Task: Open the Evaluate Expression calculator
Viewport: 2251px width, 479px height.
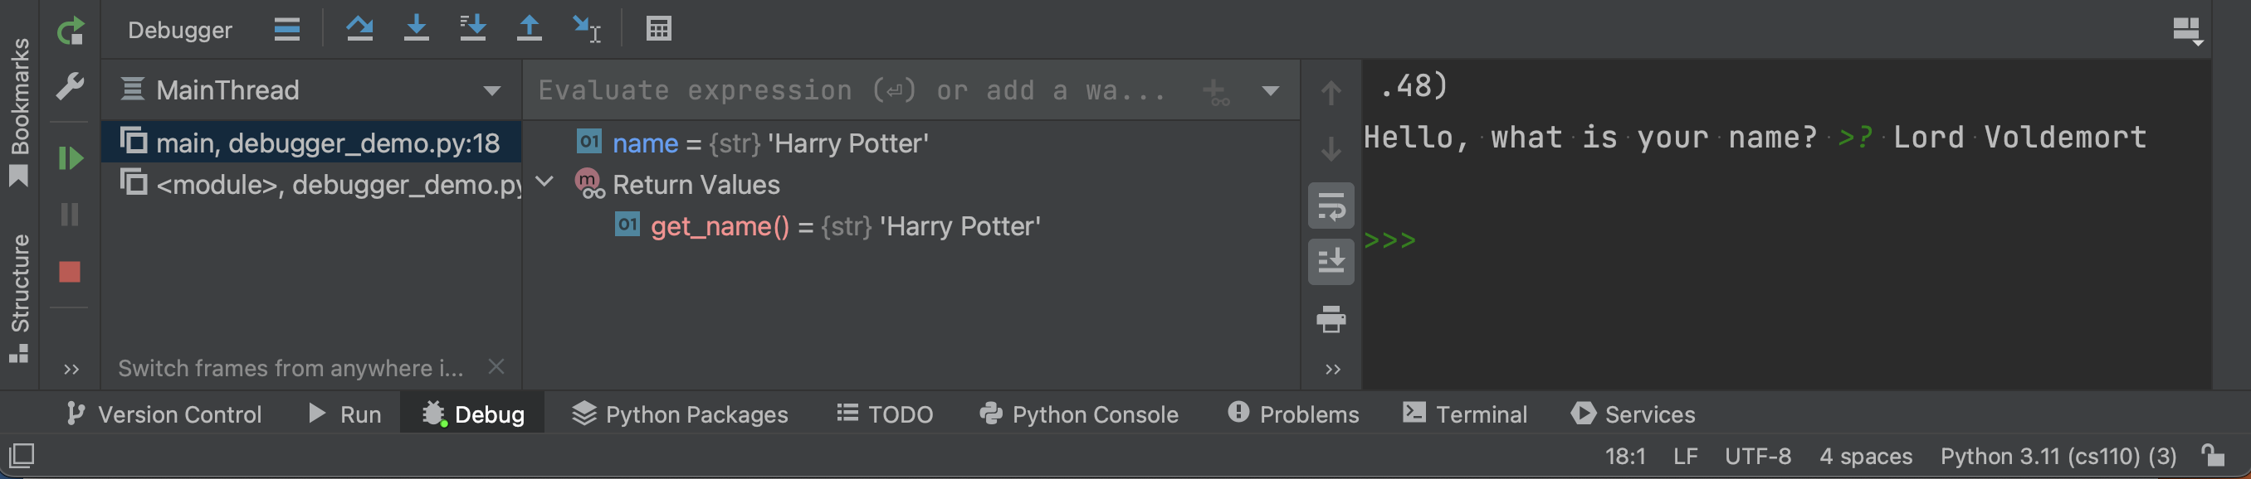Action: pyautogui.click(x=657, y=29)
